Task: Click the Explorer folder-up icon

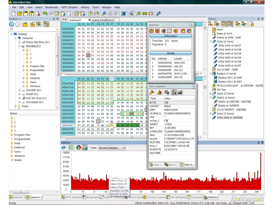Action: point(25,24)
